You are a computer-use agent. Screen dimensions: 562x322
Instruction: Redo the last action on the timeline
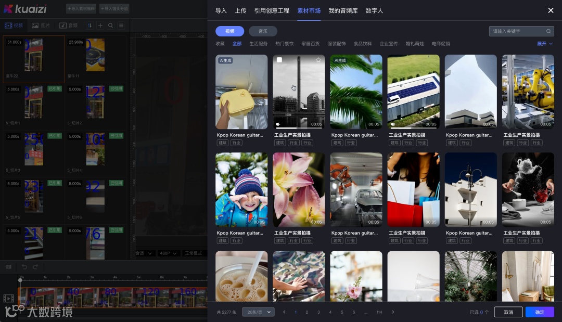(35, 266)
